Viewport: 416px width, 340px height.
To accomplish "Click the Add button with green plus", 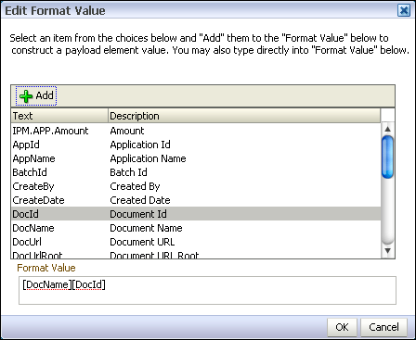I will tap(36, 95).
